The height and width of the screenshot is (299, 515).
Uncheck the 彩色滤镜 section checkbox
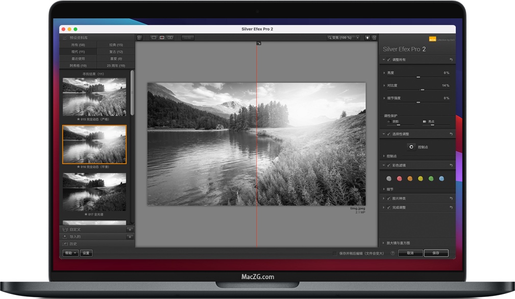(388, 165)
